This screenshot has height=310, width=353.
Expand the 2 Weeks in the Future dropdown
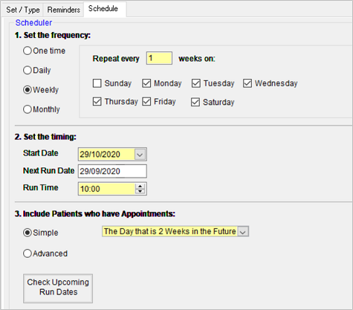(x=243, y=232)
